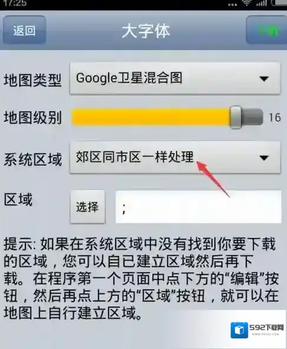This screenshot has width=287, height=349.
Task: Click the 大字体 page title
Action: pyautogui.click(x=146, y=31)
